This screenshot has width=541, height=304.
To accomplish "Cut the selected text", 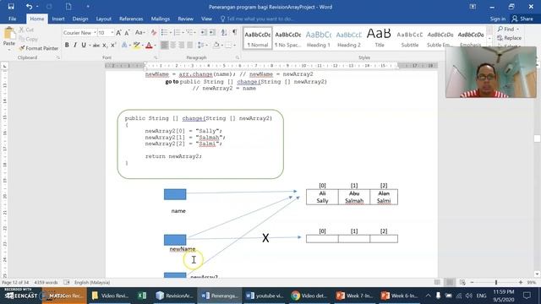I will [26, 30].
